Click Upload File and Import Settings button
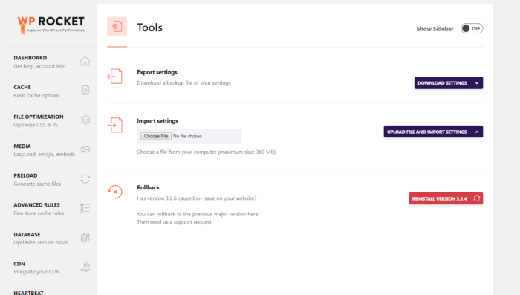The width and height of the screenshot is (520, 295). click(433, 132)
